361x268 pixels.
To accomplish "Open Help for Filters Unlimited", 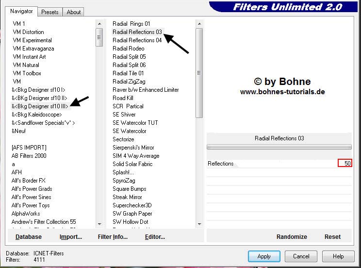I will click(x=338, y=256).
